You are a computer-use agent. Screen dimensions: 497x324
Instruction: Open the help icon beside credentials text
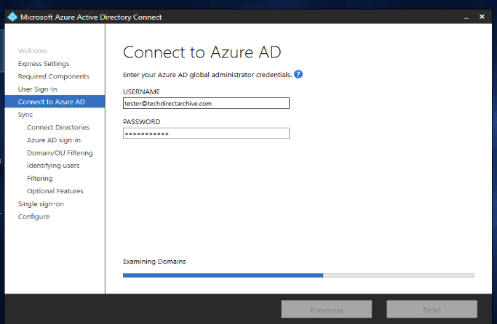[298, 74]
